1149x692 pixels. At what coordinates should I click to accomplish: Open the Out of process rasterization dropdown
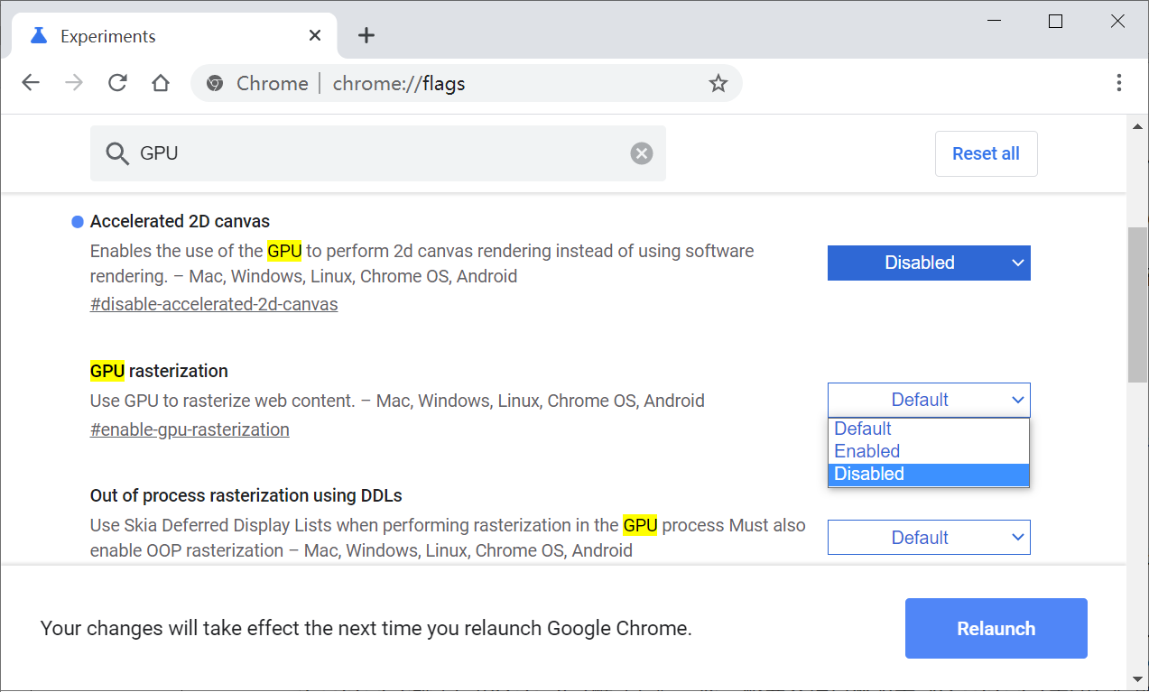click(x=929, y=537)
